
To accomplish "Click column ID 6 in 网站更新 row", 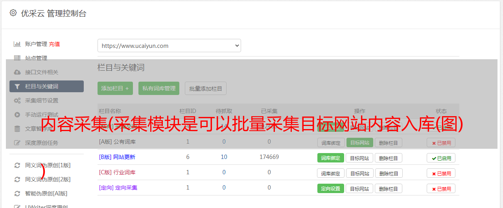I will pos(188,157).
